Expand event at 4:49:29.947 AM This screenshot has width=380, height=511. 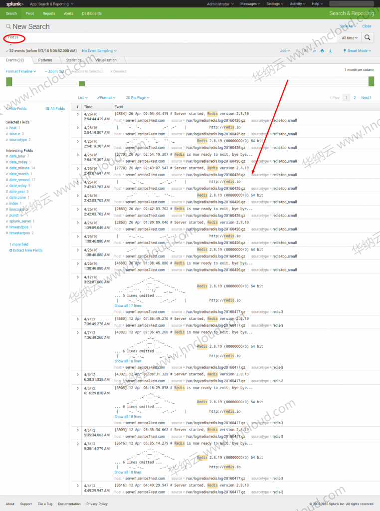tap(77, 486)
